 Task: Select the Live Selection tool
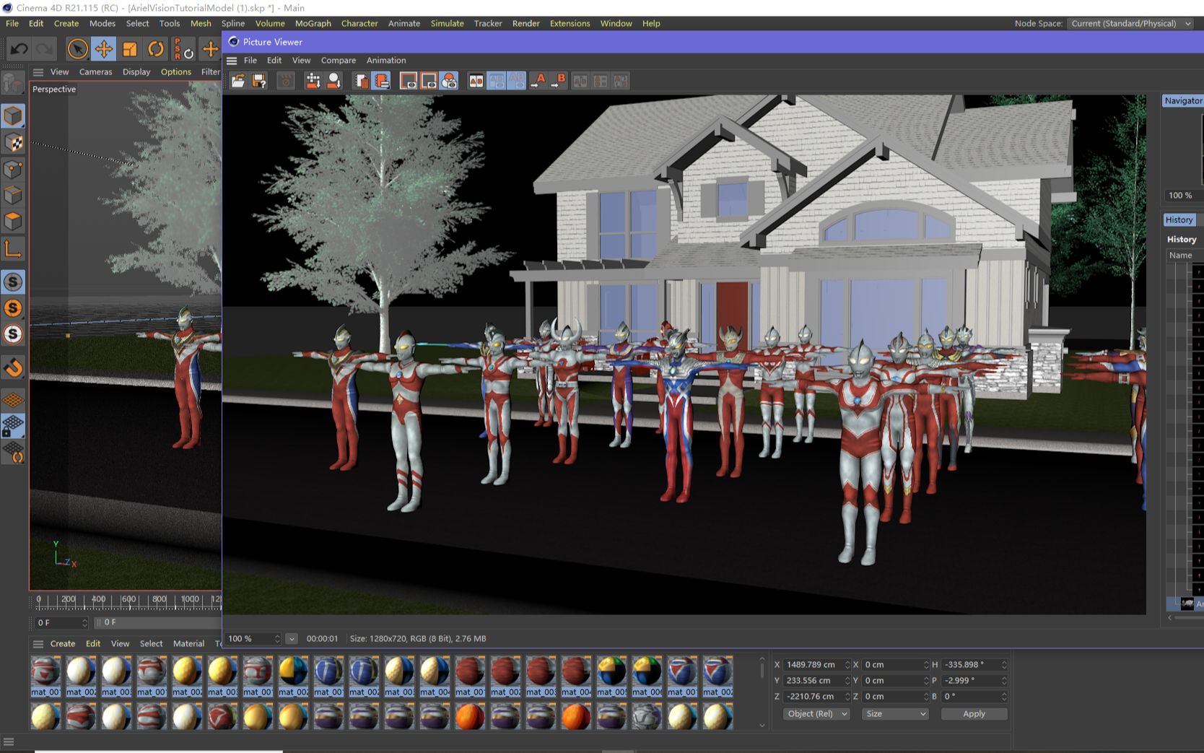click(77, 49)
